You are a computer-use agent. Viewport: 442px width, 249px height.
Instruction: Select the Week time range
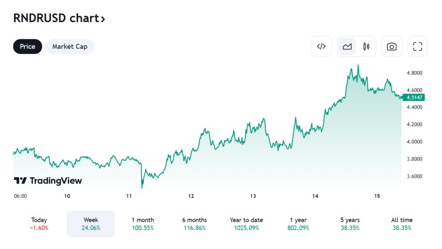click(x=91, y=223)
